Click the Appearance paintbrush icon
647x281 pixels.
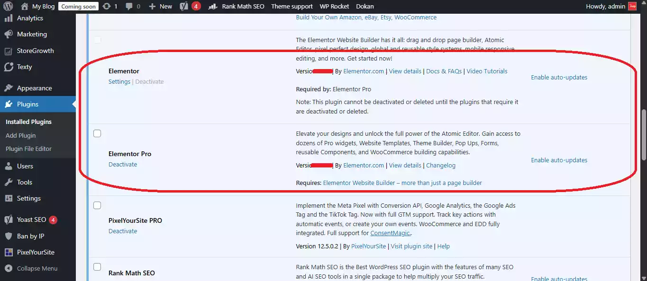pos(8,88)
